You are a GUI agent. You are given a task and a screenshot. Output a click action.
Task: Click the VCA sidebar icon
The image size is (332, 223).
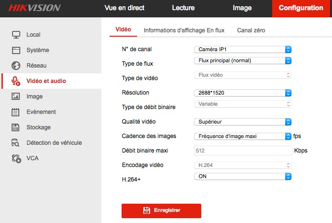(16, 158)
